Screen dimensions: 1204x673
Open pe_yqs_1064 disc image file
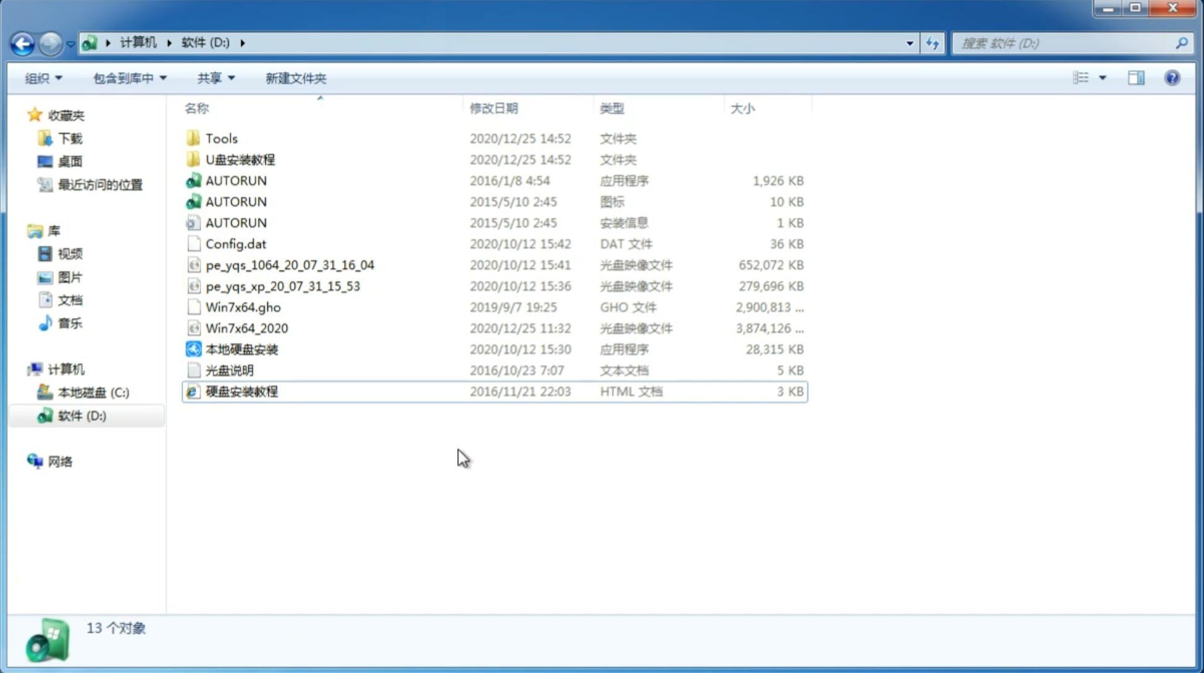pos(290,265)
